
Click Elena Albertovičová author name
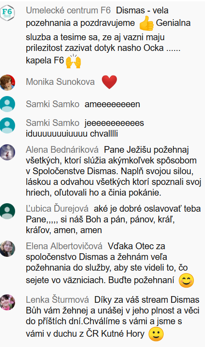tap(64, 246)
